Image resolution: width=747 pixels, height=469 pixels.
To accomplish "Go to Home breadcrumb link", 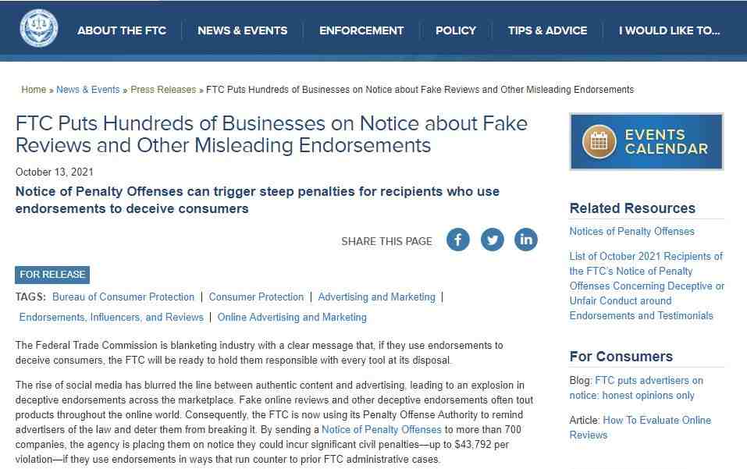I will pos(34,90).
